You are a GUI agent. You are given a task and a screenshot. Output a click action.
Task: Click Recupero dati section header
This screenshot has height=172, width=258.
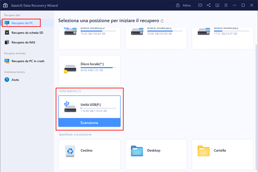click(x=12, y=15)
